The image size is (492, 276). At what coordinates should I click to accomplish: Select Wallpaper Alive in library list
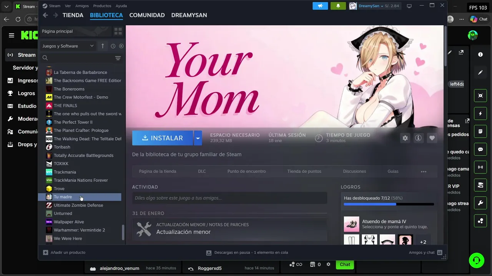pos(80,222)
